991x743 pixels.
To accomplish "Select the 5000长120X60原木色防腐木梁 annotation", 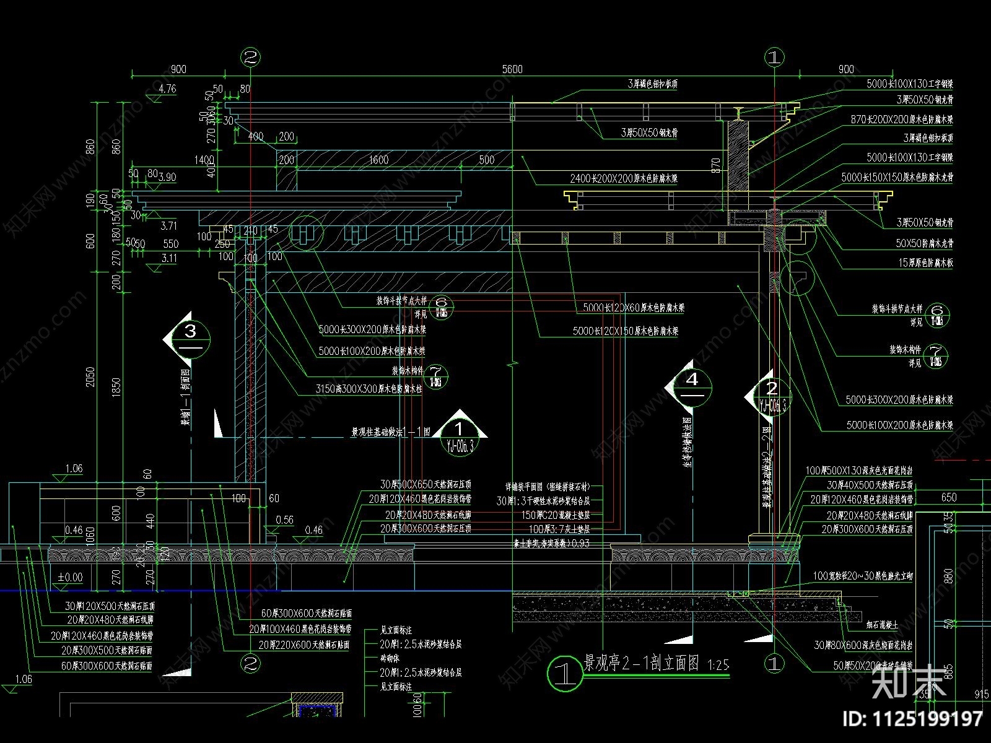I will coord(634,307).
